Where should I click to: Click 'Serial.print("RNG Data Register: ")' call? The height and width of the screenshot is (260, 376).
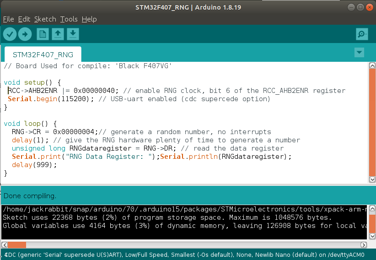click(x=86, y=157)
